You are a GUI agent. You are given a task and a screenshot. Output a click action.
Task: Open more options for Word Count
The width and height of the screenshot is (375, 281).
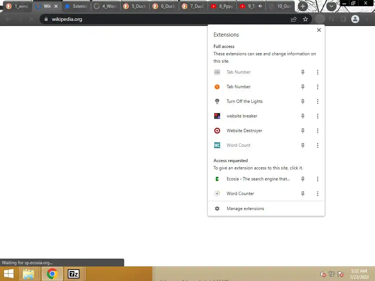click(x=318, y=145)
